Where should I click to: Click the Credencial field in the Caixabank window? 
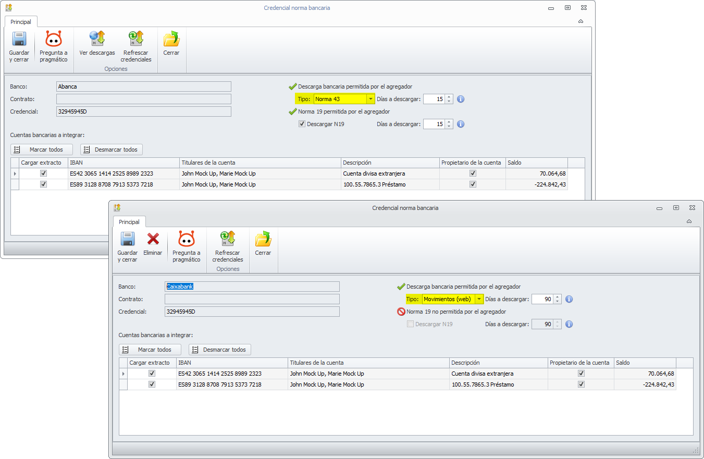(x=252, y=312)
